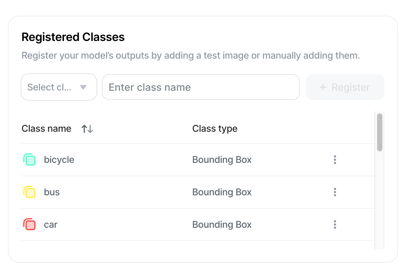Click the red car class icon

[x=30, y=224]
